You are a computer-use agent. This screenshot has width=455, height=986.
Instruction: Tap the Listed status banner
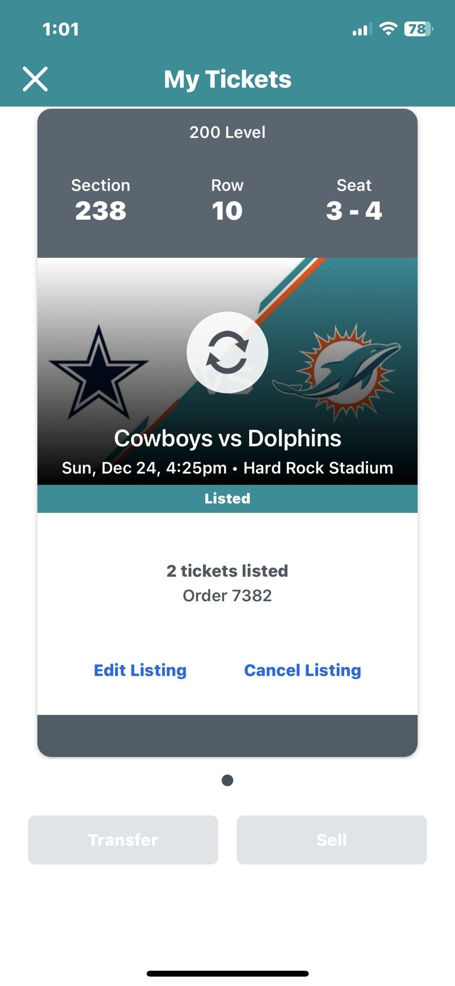click(x=227, y=499)
